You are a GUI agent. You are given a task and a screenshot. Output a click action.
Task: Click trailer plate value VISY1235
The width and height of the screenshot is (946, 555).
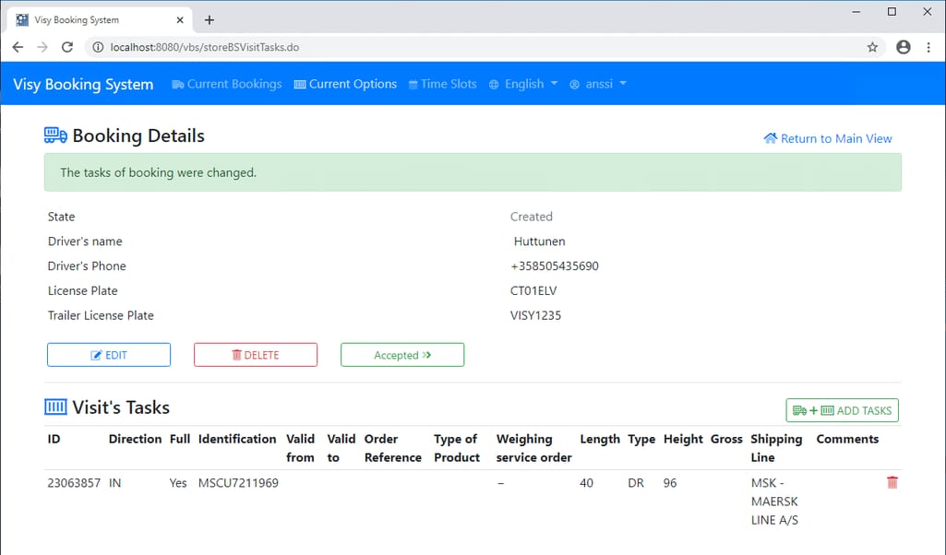pos(535,315)
